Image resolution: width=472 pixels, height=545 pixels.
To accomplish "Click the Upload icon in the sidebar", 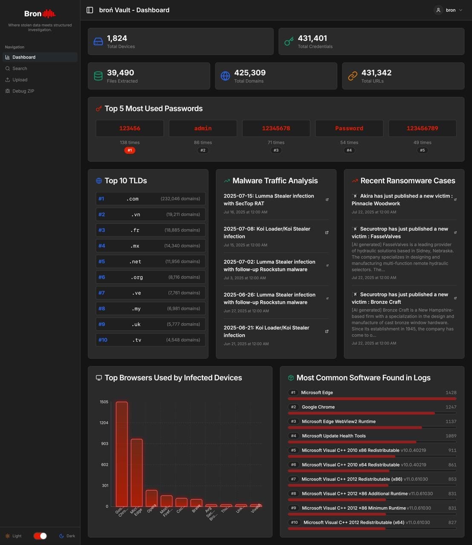I will tap(8, 80).
